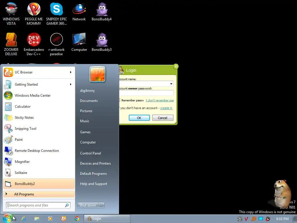Open the PEGGLE ME MOMMY desktop icon
Viewport: 297px width, 223px height.
[34, 13]
